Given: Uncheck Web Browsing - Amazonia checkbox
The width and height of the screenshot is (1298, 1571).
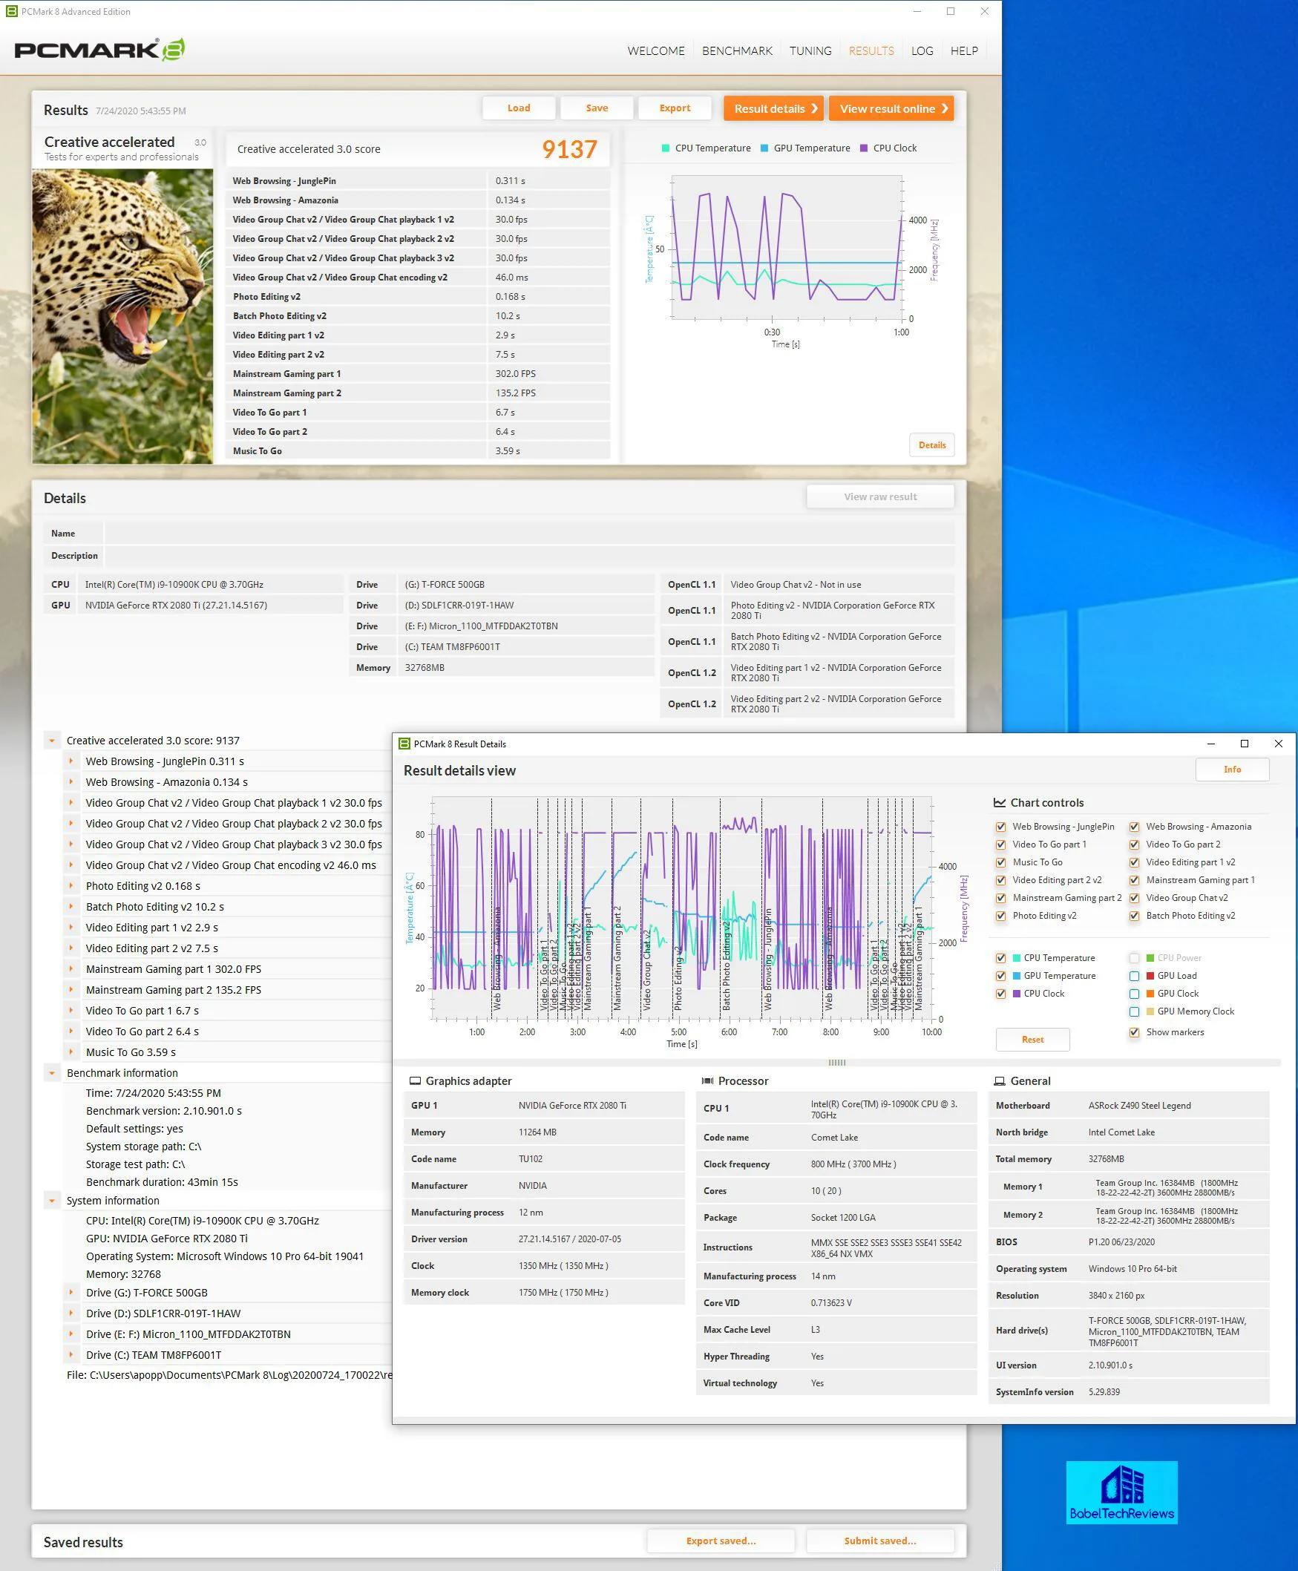Looking at the screenshot, I should 1134,827.
